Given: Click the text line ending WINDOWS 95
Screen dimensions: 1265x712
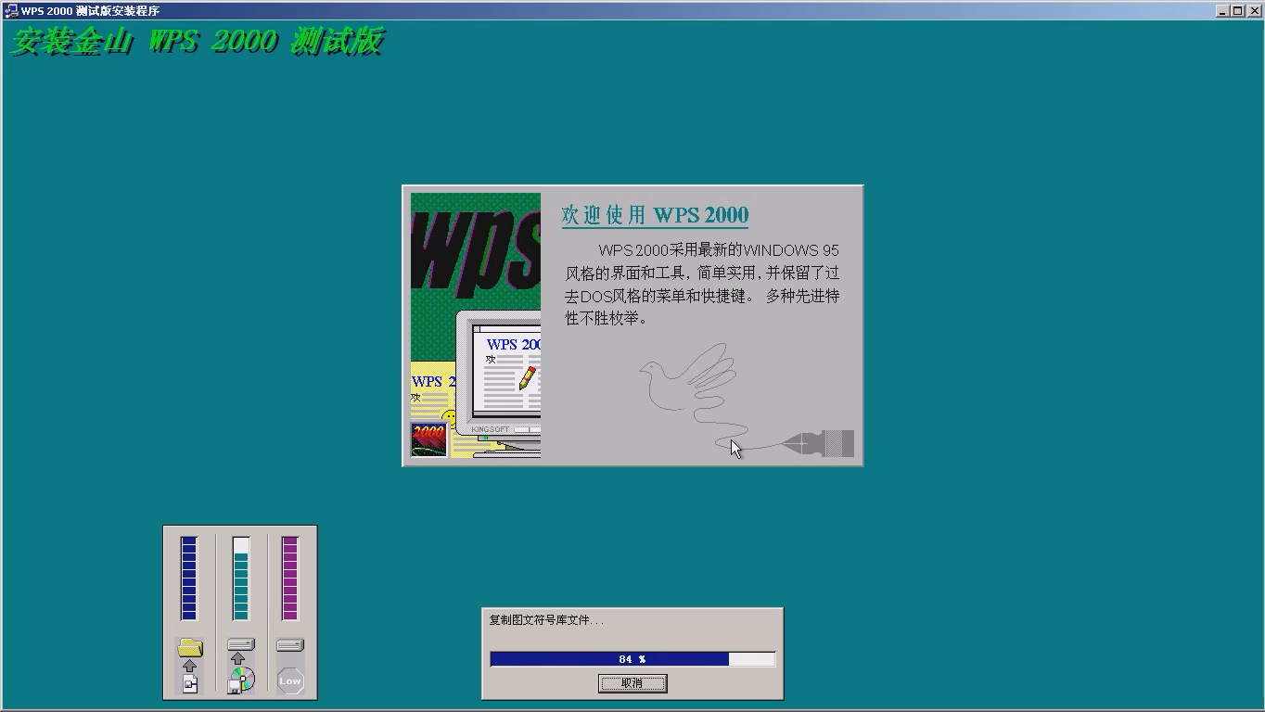Looking at the screenshot, I should (x=719, y=250).
